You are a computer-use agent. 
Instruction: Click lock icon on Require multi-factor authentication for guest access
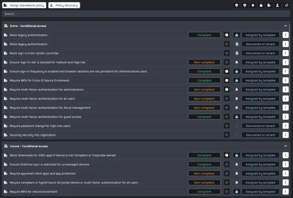tap(237, 117)
